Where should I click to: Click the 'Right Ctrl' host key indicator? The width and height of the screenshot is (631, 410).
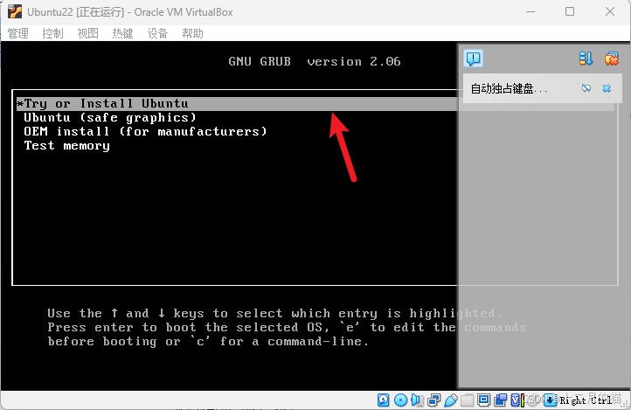(586, 400)
